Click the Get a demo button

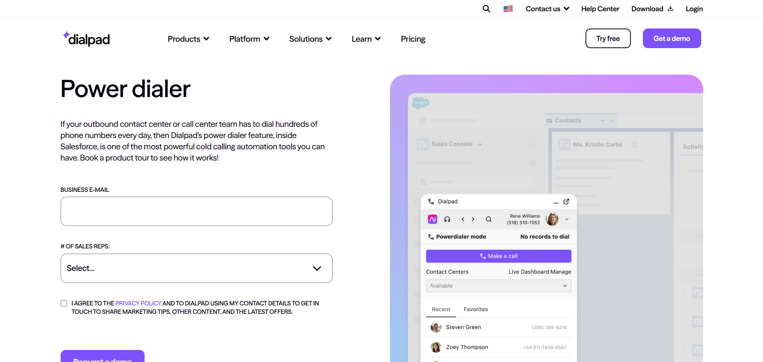tap(672, 39)
